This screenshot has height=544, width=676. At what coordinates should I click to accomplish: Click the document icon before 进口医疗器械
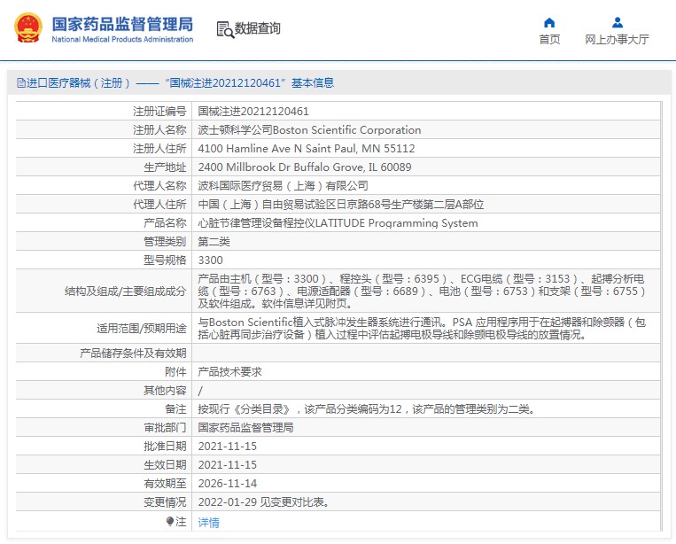pyautogui.click(x=20, y=82)
